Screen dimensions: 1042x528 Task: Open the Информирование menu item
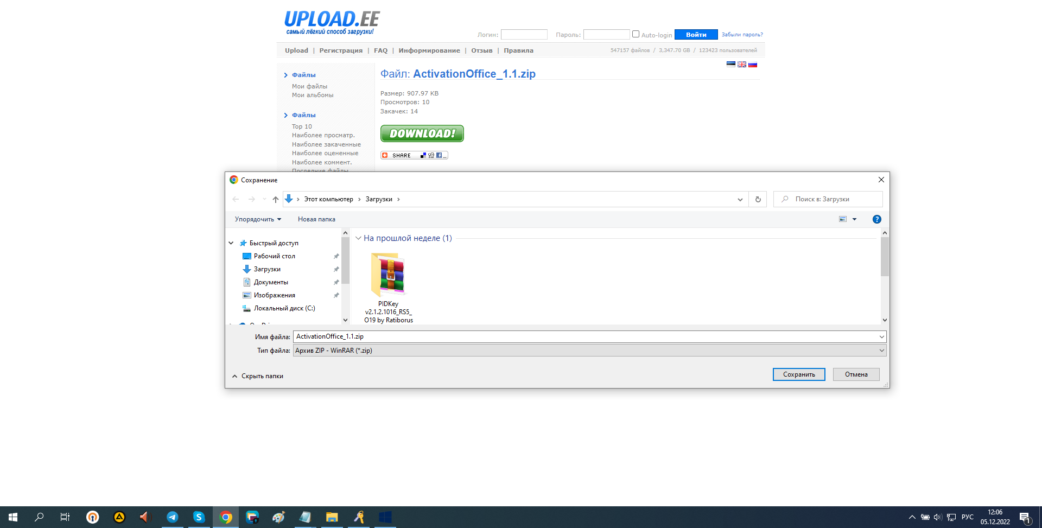point(429,50)
